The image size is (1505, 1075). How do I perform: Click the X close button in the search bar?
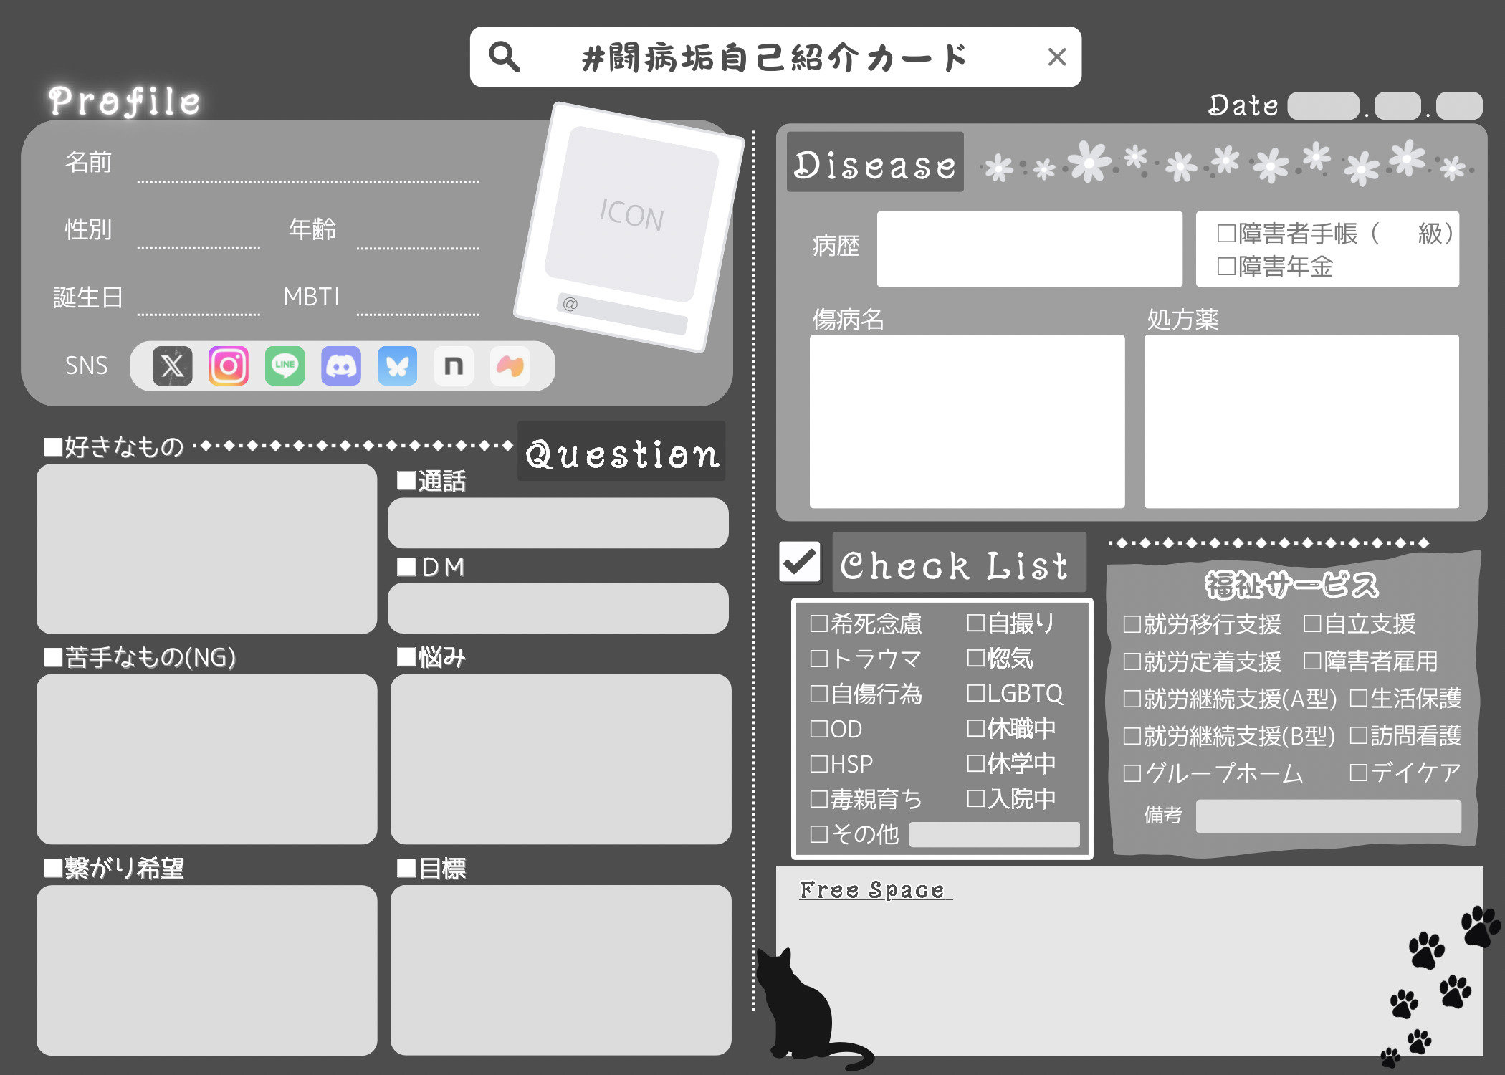coord(1057,56)
